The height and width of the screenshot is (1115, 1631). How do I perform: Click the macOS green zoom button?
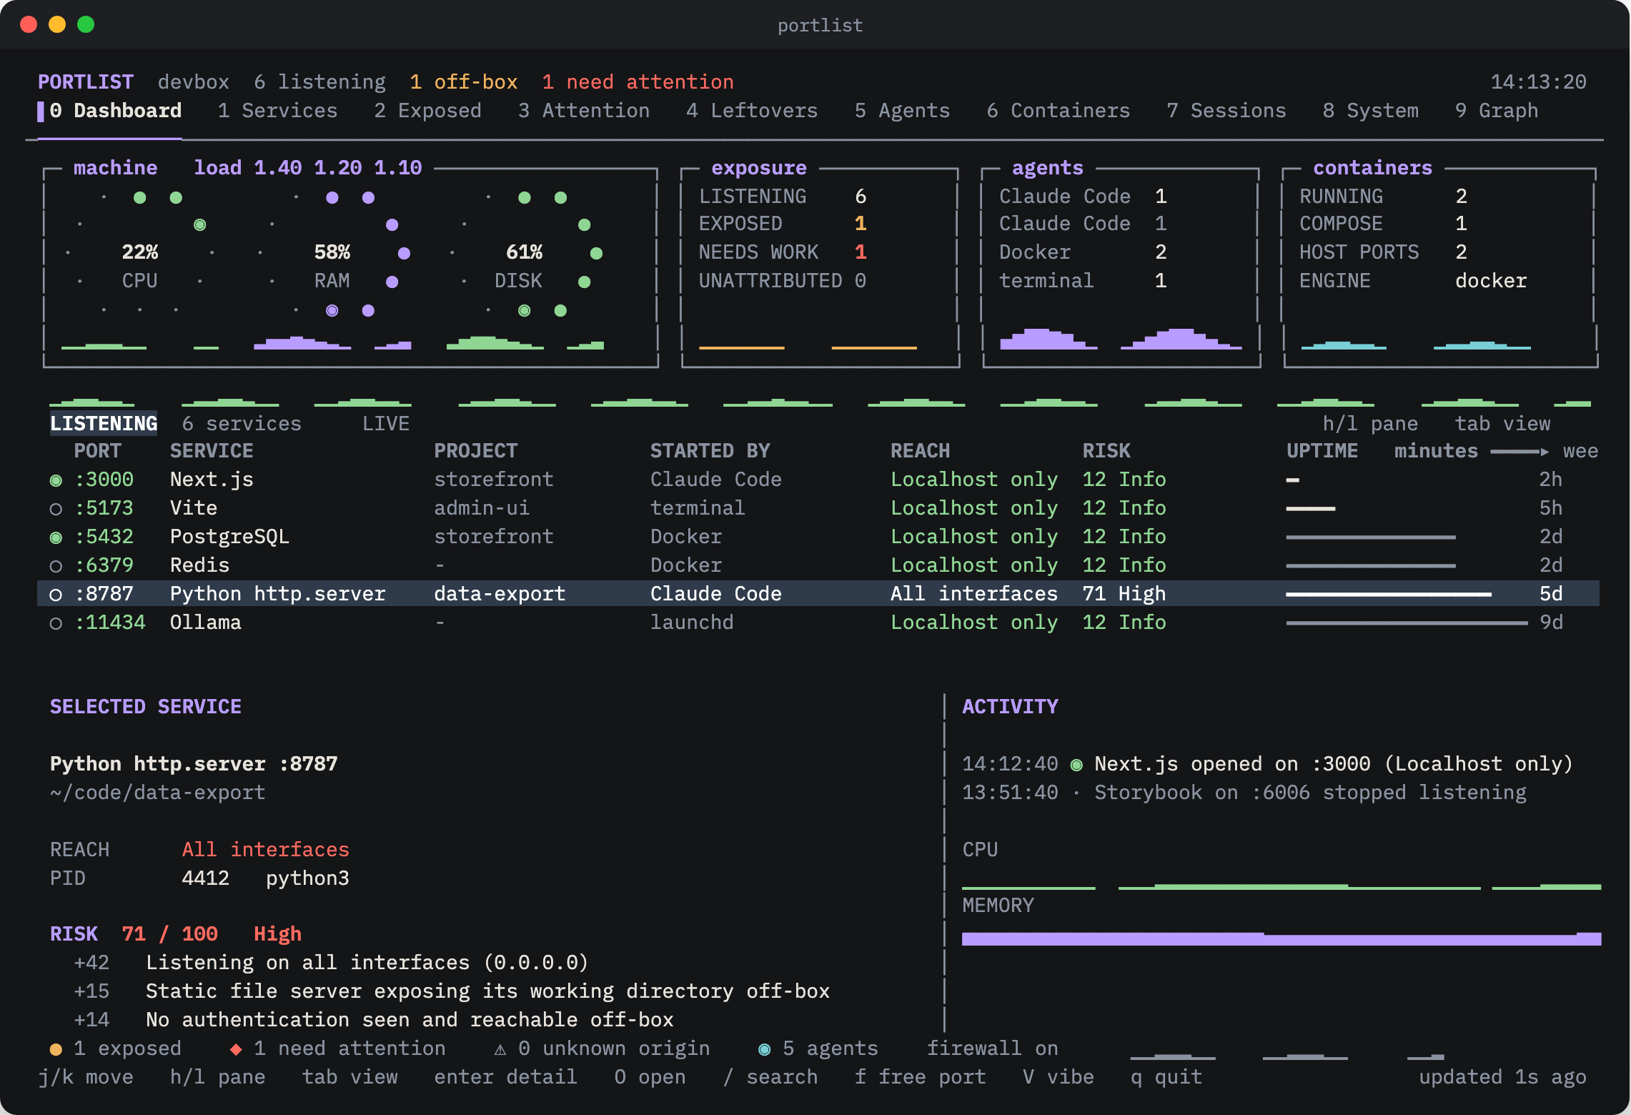pos(86,24)
